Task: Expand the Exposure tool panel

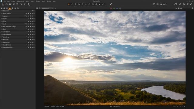Action: (x=1, y=16)
